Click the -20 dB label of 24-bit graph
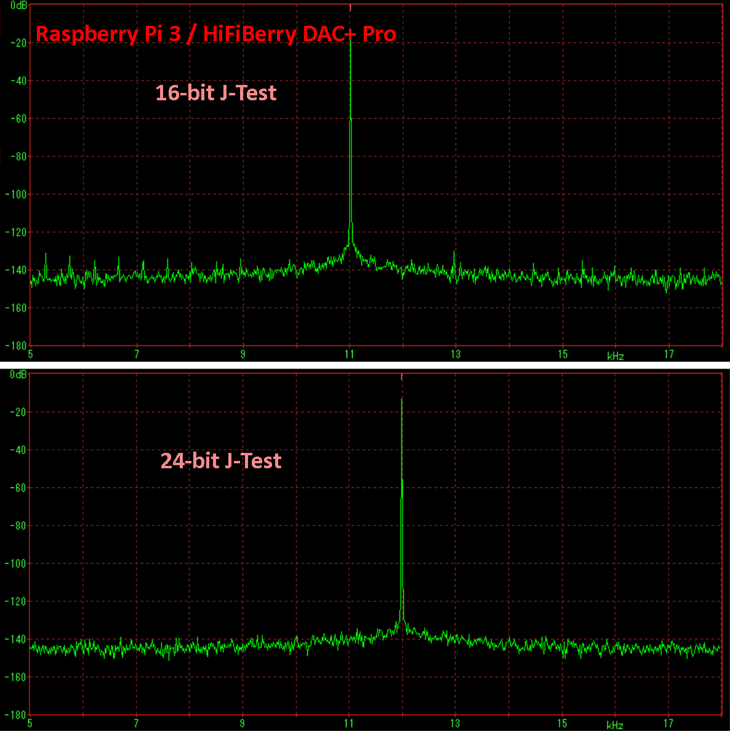This screenshot has height=731, width=730. pos(18,412)
